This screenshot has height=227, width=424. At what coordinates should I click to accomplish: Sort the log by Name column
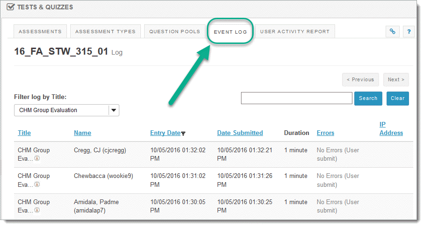[x=82, y=133]
